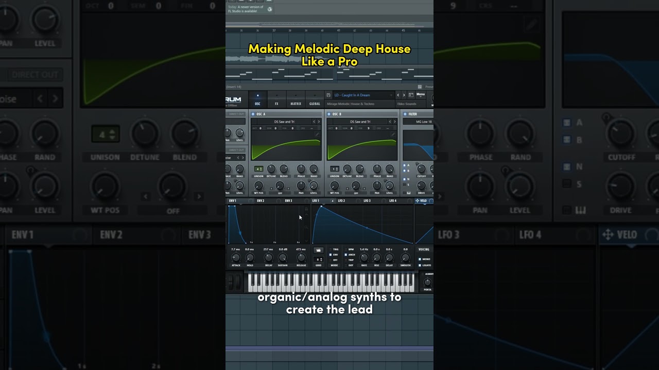Open OSC A wavetable selector DS Saw and Tri

click(x=284, y=122)
